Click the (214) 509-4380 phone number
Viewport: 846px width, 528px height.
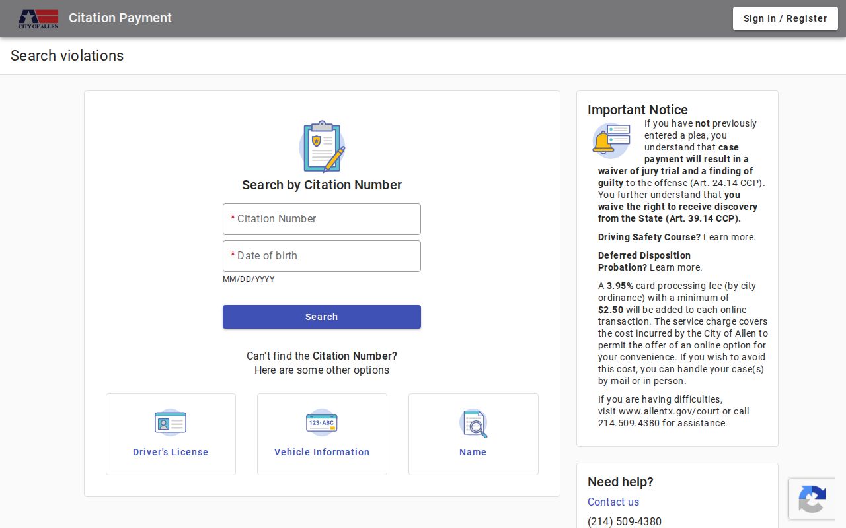click(625, 521)
